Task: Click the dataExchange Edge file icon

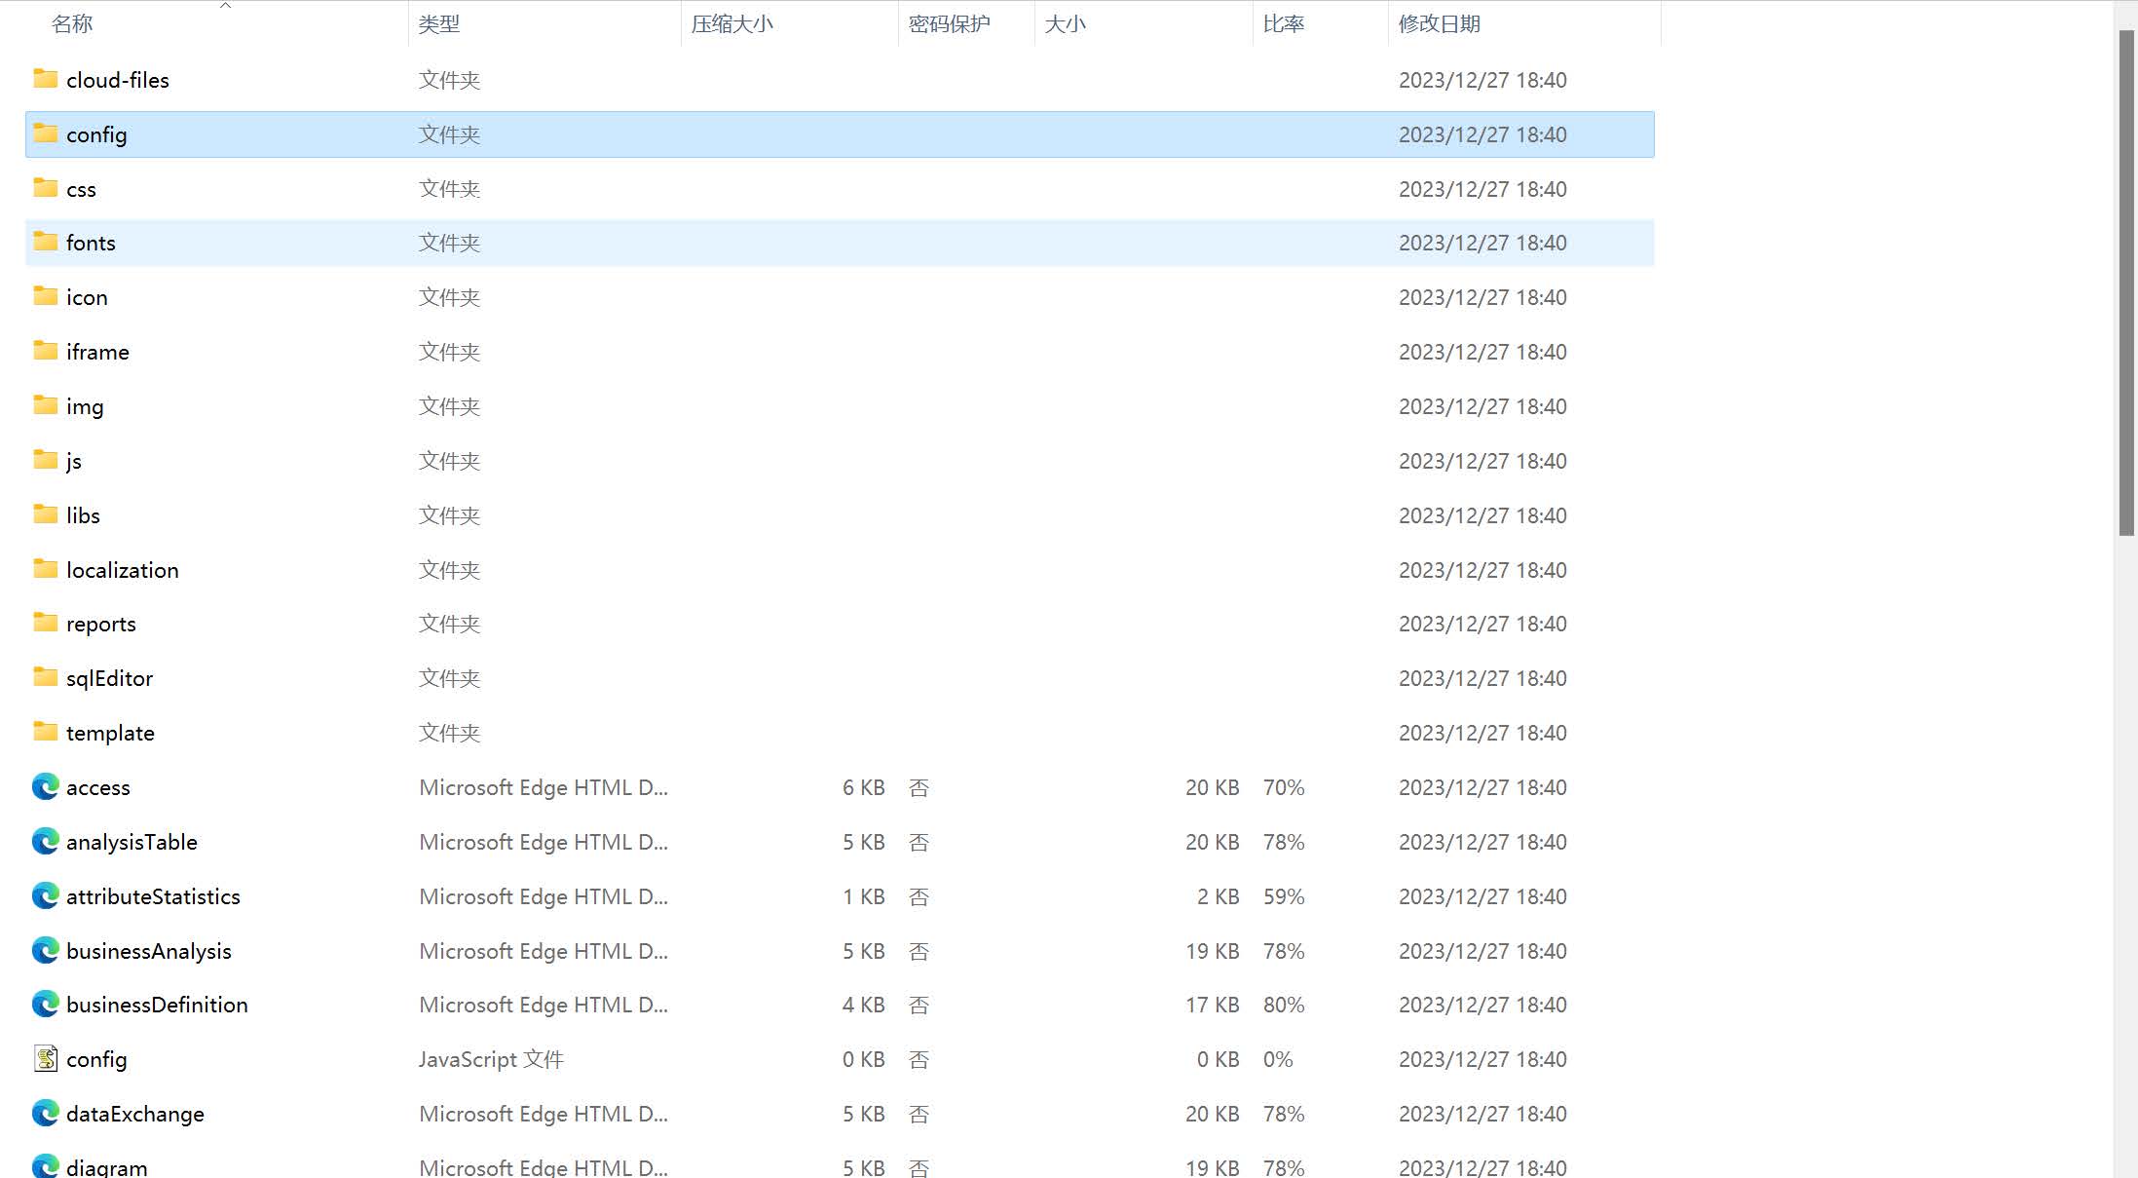Action: 45,1113
